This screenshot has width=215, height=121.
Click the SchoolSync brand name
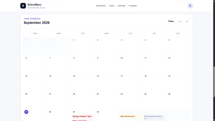[x=34, y=5]
